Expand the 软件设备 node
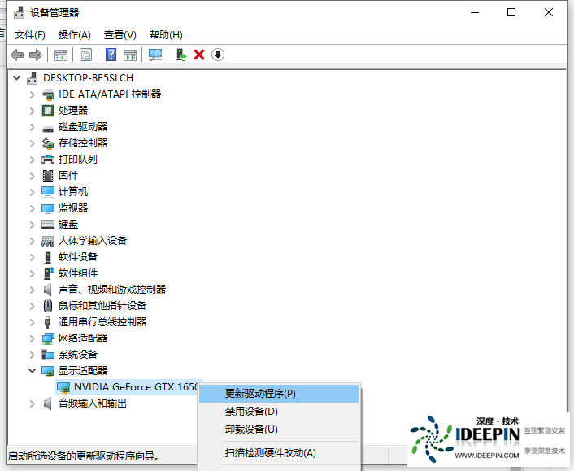This screenshot has width=574, height=471. (33, 257)
